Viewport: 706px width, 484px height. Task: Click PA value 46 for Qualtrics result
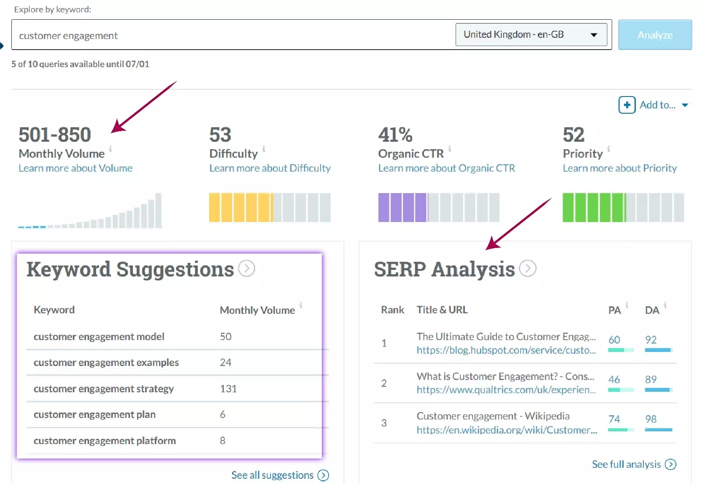(x=614, y=380)
